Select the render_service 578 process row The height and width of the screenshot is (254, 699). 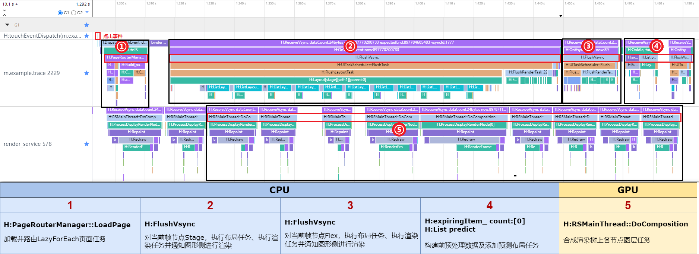[x=28, y=144]
